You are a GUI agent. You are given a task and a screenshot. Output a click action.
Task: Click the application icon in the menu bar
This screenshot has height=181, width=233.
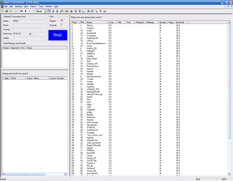point(2,6)
